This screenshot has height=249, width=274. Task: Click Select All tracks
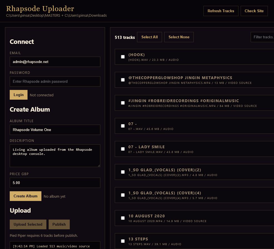150,37
